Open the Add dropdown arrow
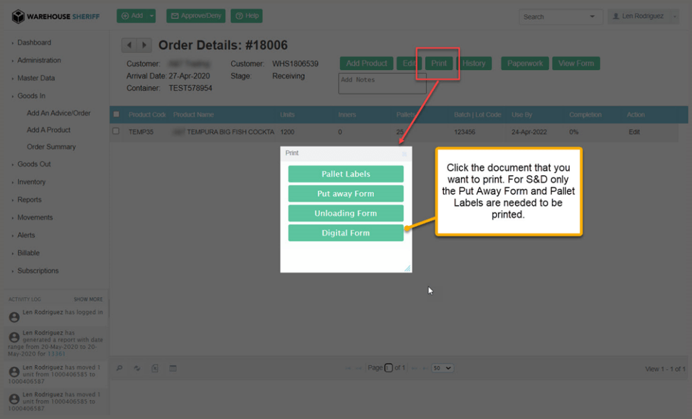This screenshot has height=419, width=692. click(153, 16)
